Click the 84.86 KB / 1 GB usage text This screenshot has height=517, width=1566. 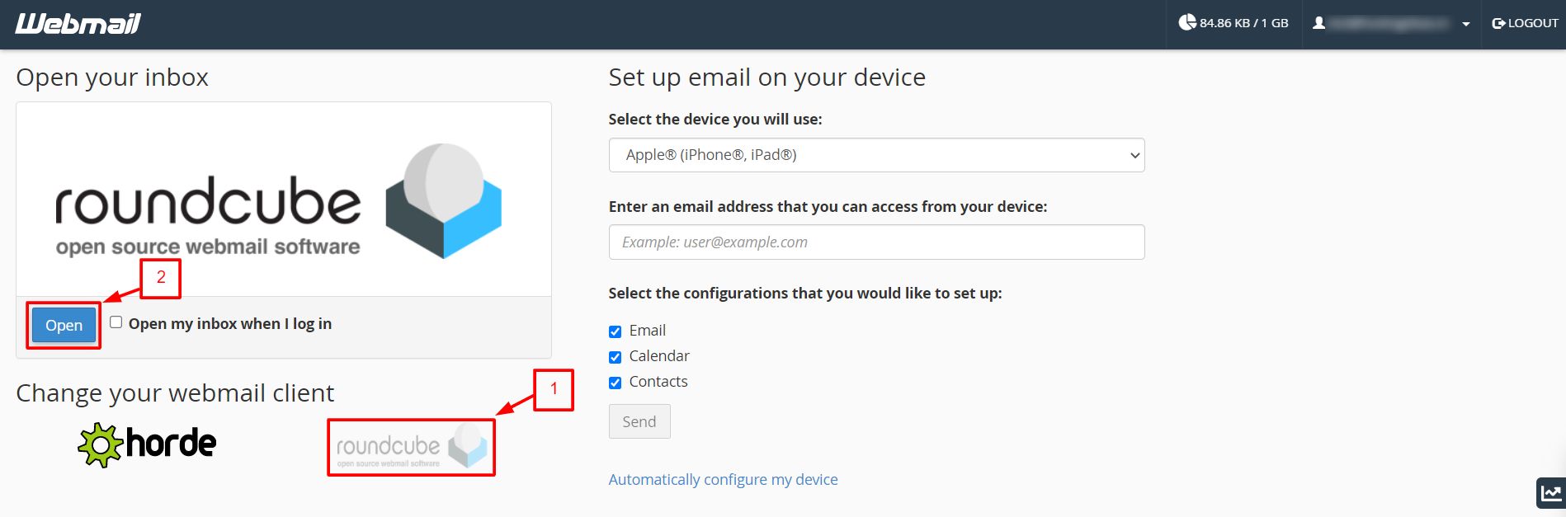pyautogui.click(x=1243, y=23)
